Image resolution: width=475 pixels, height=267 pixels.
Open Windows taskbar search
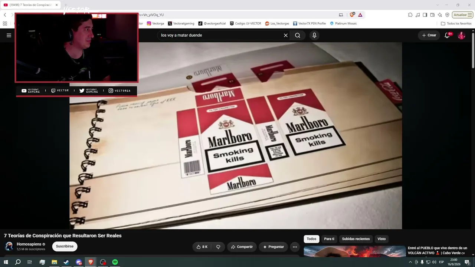[18, 262]
